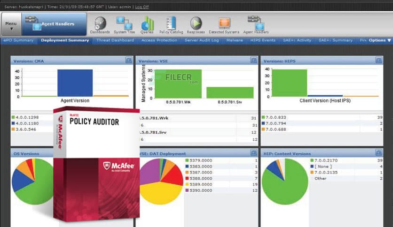Viewport: 393px width, 227px height.
Task: Select the 3.6.0.546 agent version row
Action: [x=32, y=129]
